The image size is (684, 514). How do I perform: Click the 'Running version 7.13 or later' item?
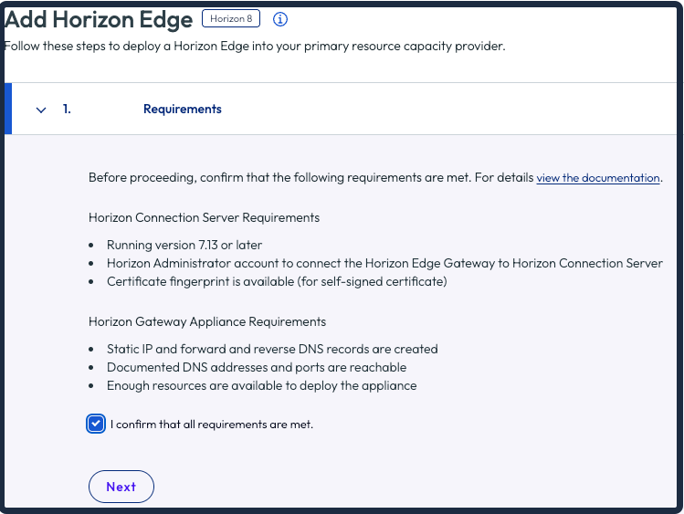(x=184, y=245)
